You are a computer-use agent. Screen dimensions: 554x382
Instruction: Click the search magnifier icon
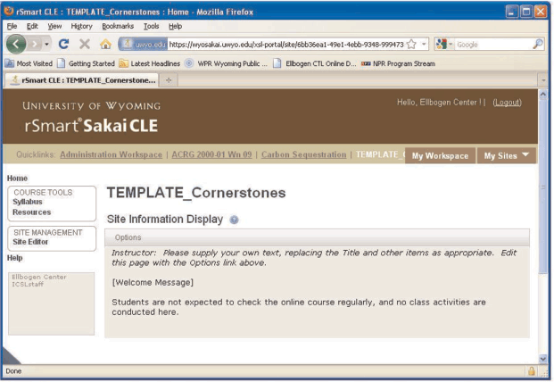537,44
